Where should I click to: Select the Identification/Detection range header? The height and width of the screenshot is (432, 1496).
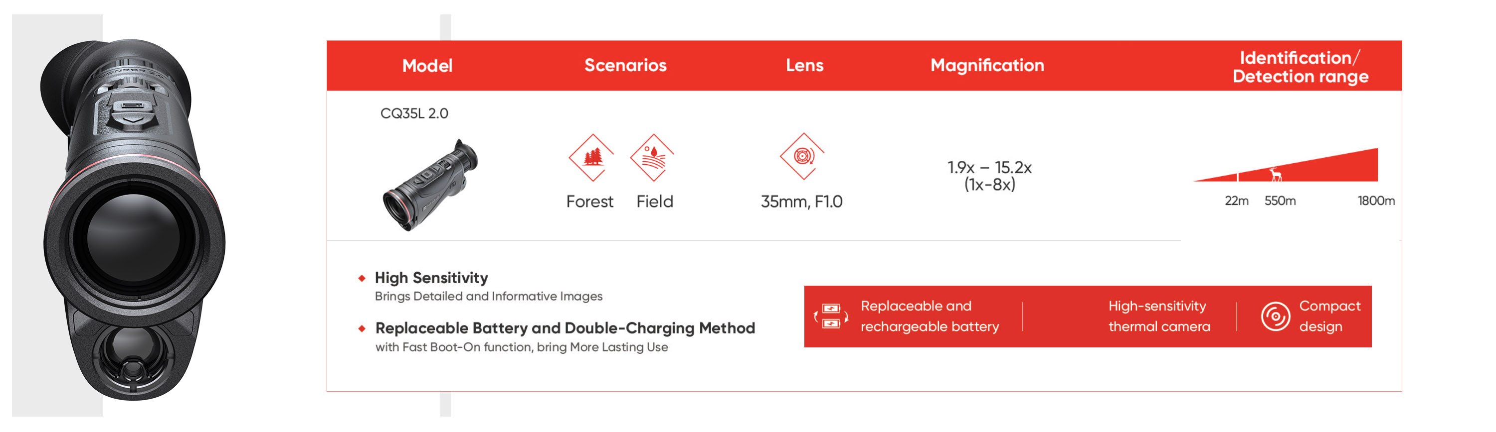pyautogui.click(x=1300, y=67)
